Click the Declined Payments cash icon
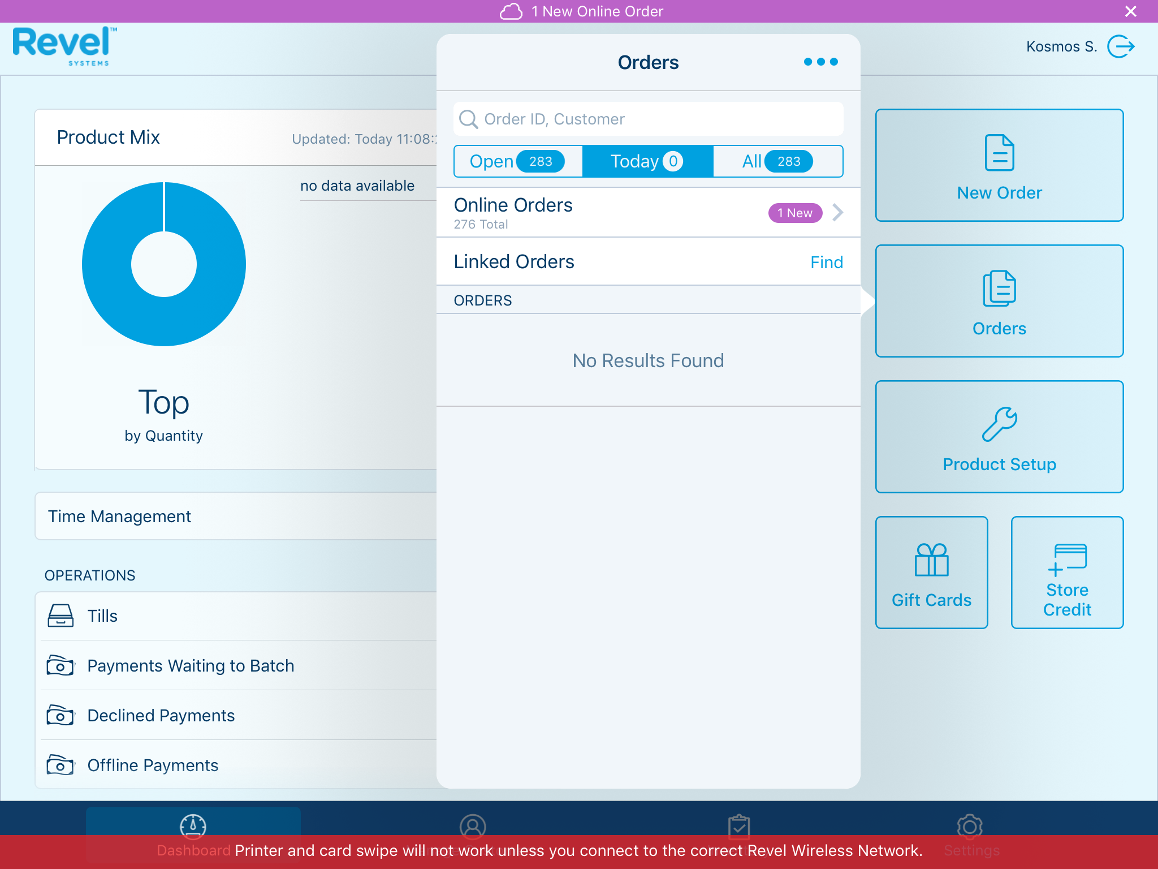This screenshot has width=1158, height=869. 61,715
